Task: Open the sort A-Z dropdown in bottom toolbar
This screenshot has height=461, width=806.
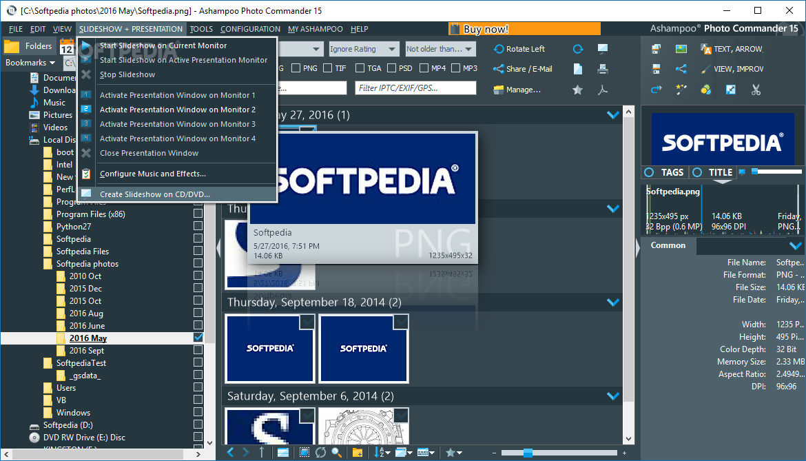Action: [382, 452]
